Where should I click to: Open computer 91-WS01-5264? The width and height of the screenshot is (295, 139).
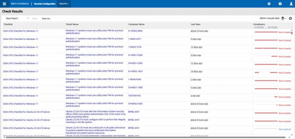(135, 55)
